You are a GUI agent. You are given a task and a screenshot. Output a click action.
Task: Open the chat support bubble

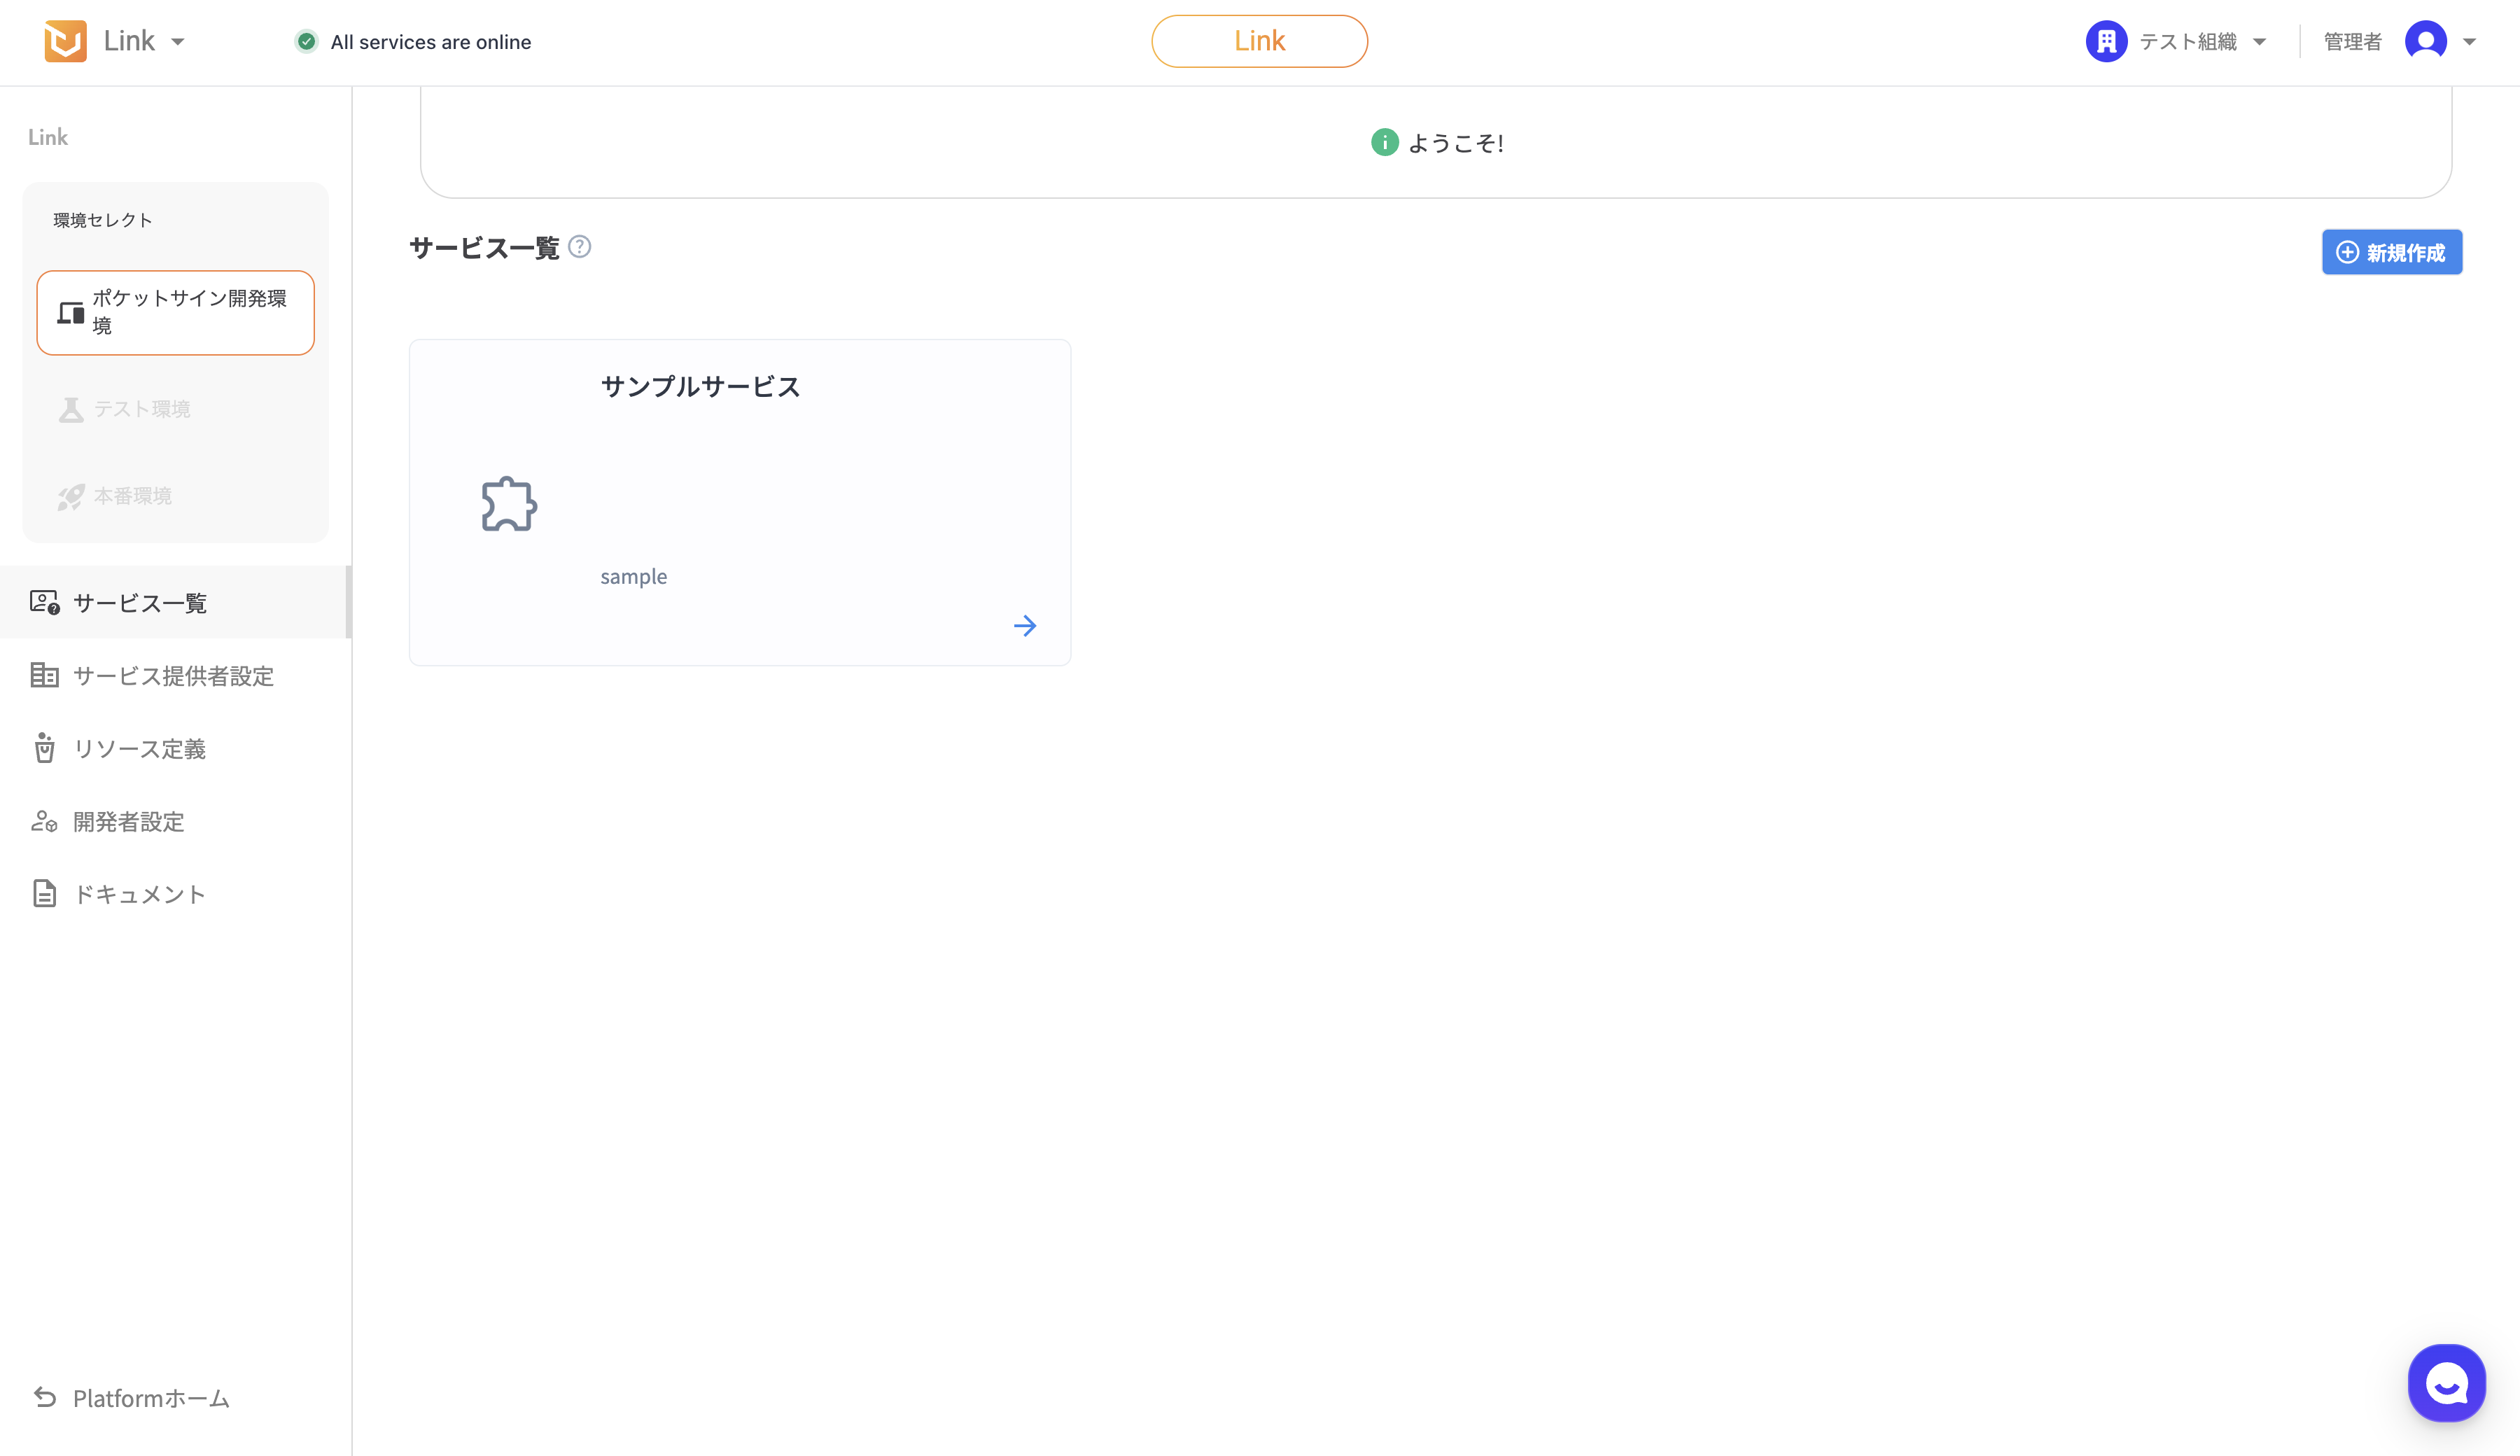(x=2446, y=1383)
